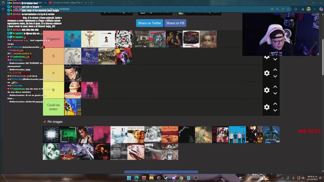Pick 2Pac album cover in Orgasmic tier
The height and width of the screenshot is (182, 324).
coord(174,39)
